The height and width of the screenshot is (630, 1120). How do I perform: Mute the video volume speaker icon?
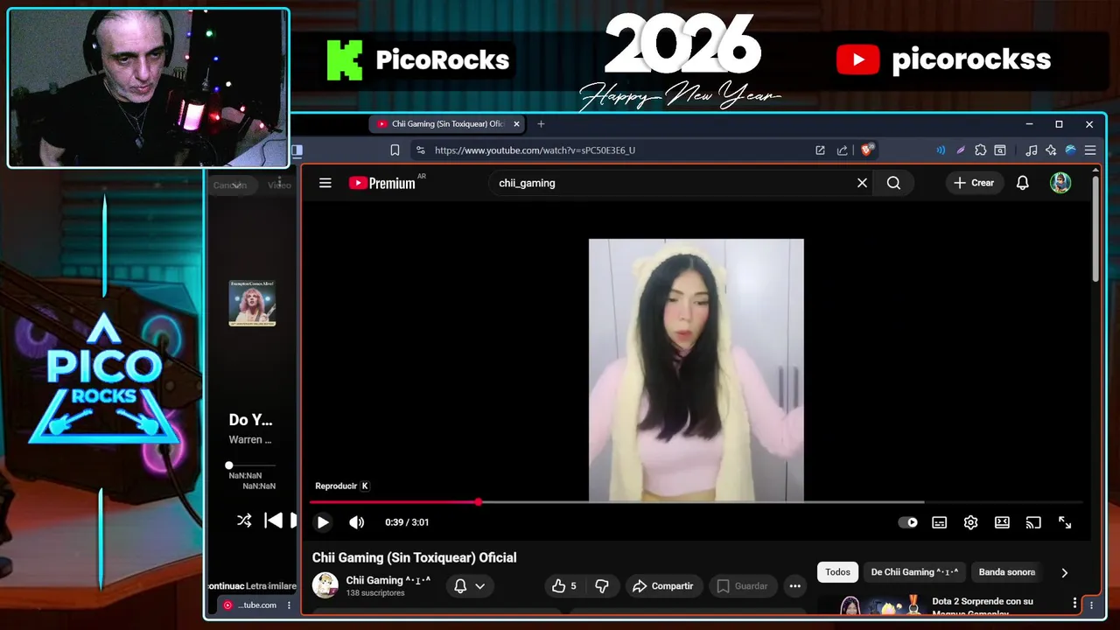pos(356,522)
